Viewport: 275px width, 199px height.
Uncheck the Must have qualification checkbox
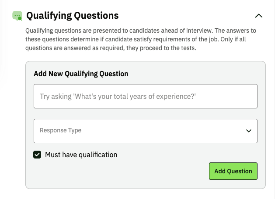(38, 155)
